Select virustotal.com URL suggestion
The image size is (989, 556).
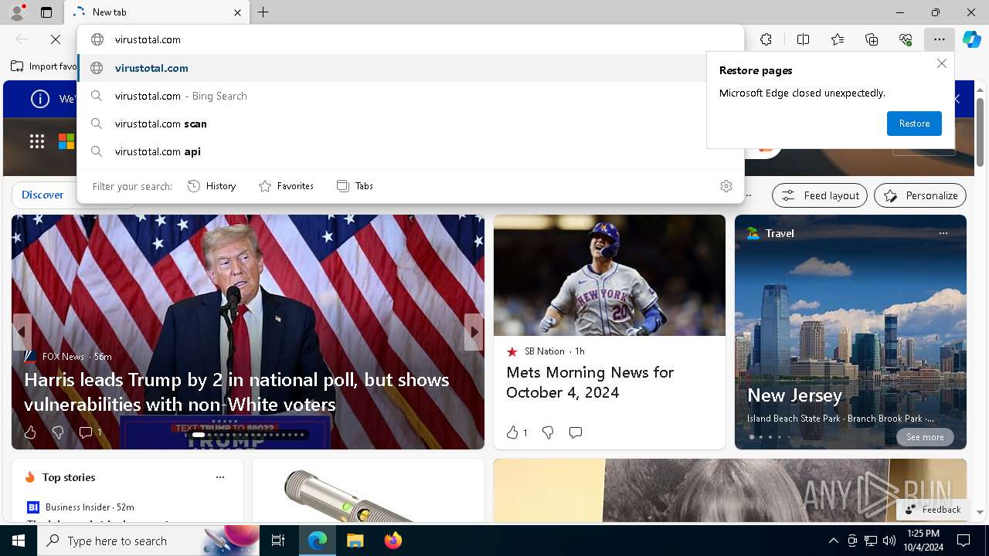click(x=410, y=68)
